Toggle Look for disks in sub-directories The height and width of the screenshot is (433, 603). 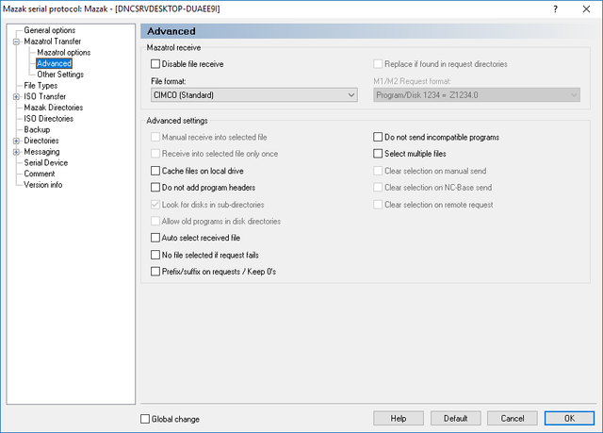pyautogui.click(x=155, y=205)
